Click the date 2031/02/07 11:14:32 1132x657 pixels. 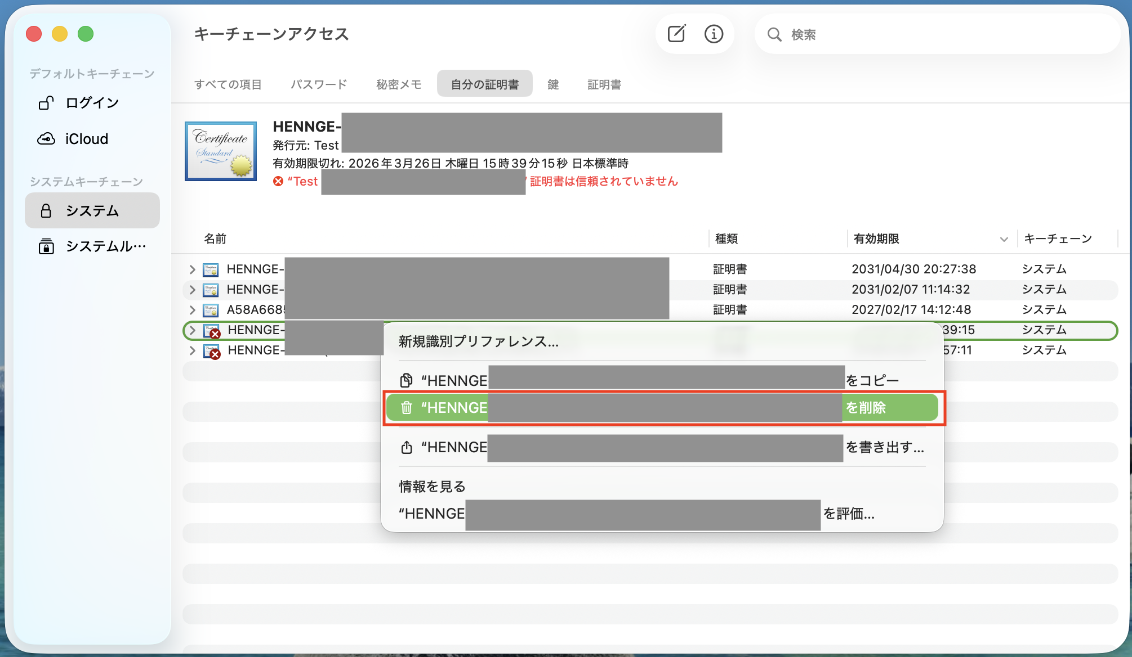911,290
